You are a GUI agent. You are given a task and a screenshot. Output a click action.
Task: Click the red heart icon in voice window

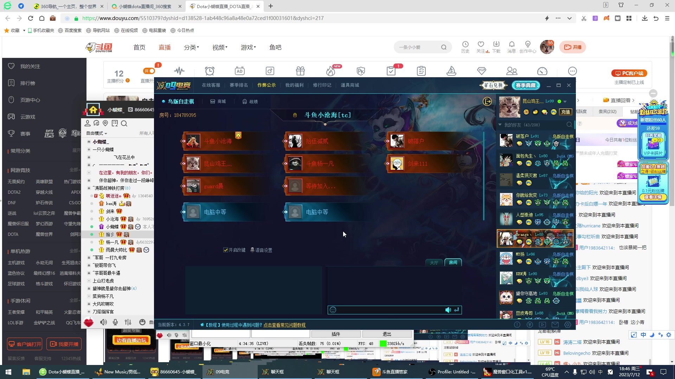click(x=89, y=322)
